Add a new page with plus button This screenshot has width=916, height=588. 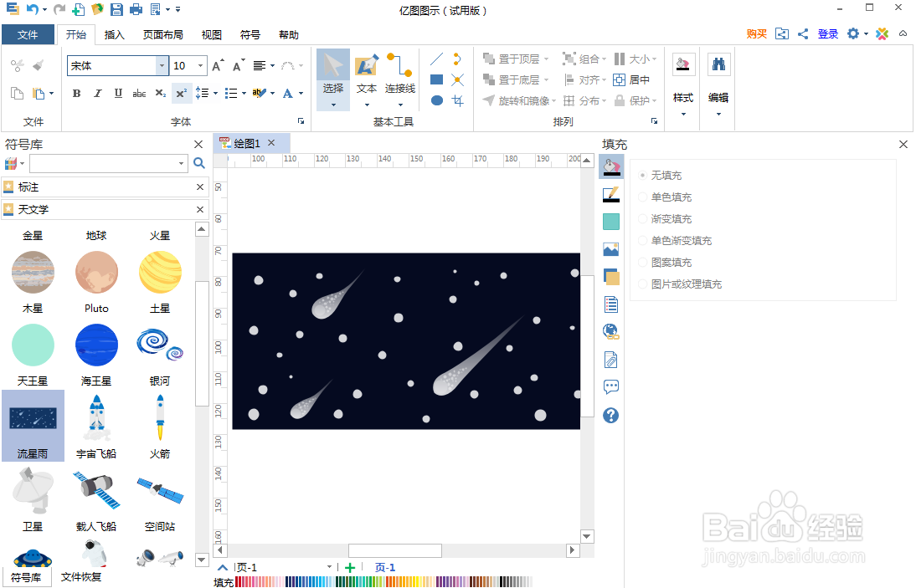(x=350, y=568)
